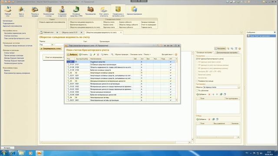Image resolution: width=278 pixels, height=156 pixels.
Task: Toggle НУ checkmark in row 02 Амортизация
Action: [x=171, y=73]
